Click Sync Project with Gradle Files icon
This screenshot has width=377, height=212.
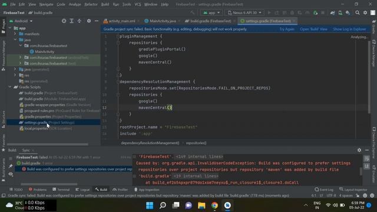(332, 12)
